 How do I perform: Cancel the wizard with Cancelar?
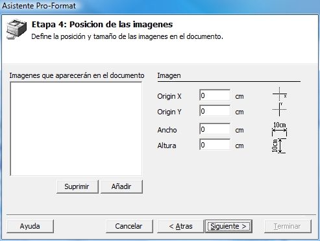[x=129, y=226]
